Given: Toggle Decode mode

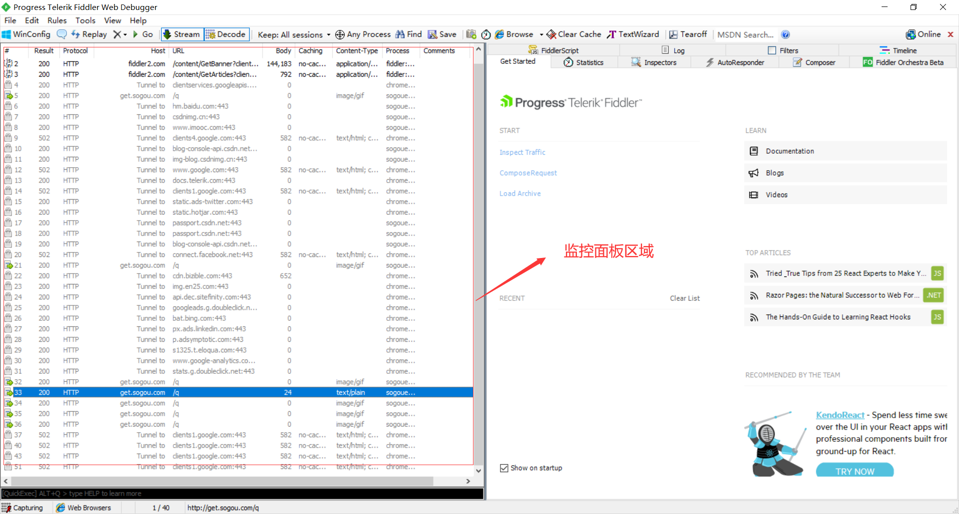Looking at the screenshot, I should [x=226, y=34].
